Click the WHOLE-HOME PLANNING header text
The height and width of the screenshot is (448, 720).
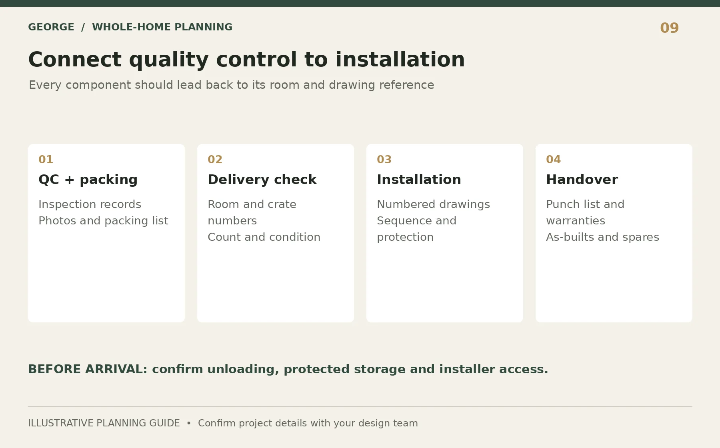[162, 27]
